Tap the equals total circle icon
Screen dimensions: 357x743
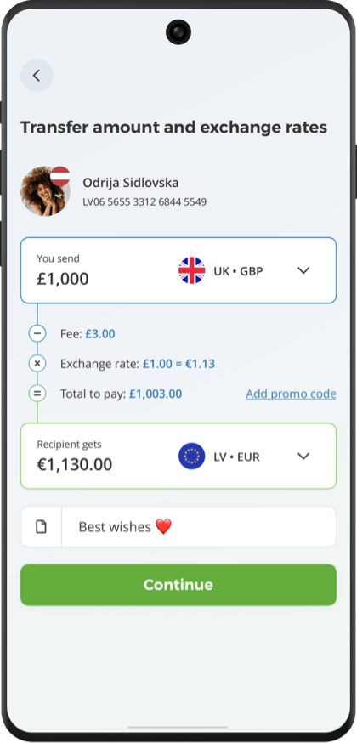click(x=37, y=394)
